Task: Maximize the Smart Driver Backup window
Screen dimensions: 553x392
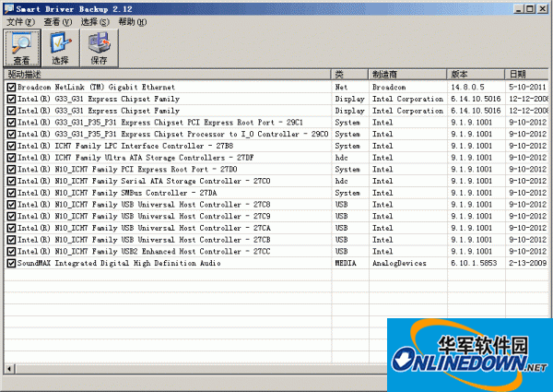Action: point(530,9)
